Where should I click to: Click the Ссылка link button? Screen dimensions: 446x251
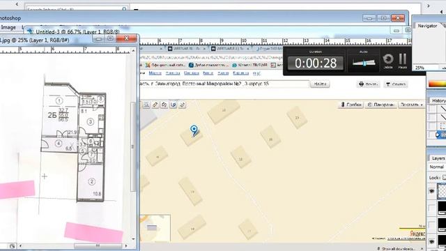[x=396, y=84]
